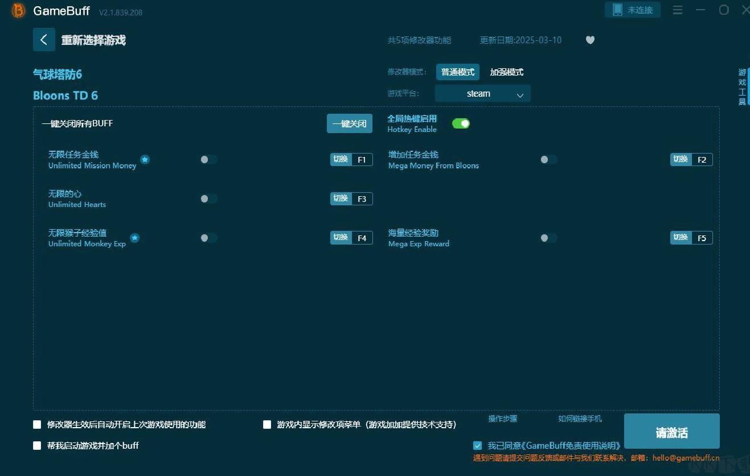Click the Unlimited Hearts label

click(x=77, y=205)
